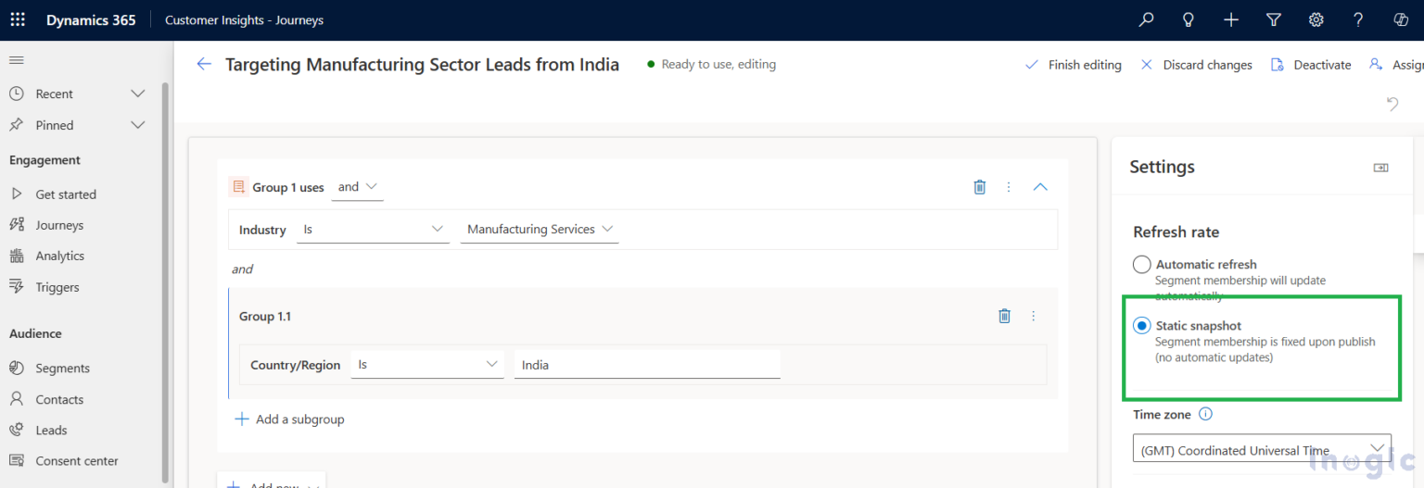The image size is (1424, 488).
Task: Click Customer Insights - Journeys app name
Action: tap(244, 19)
